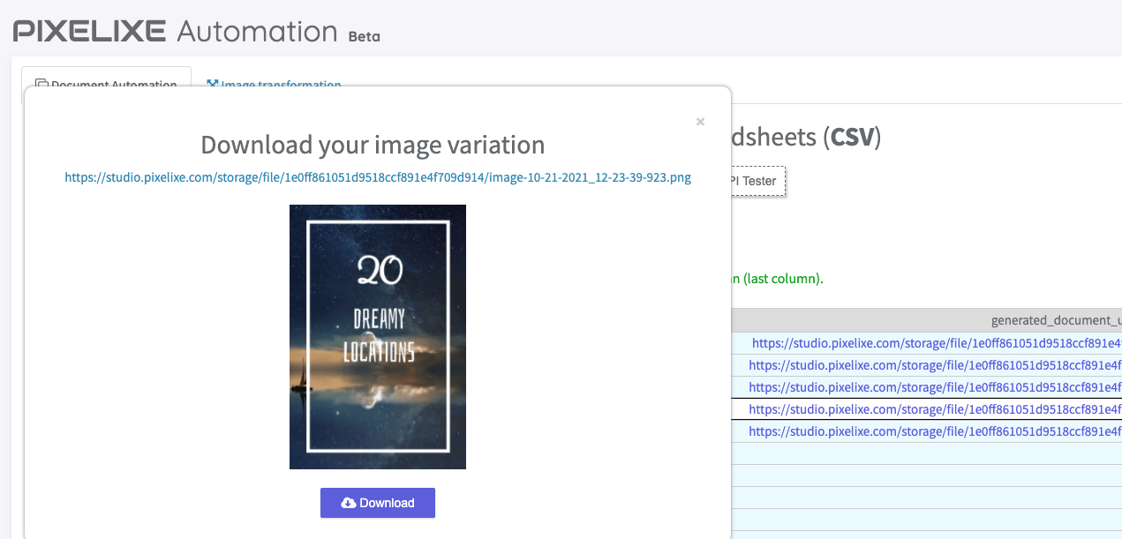The image size is (1122, 539).
Task: Click the "Download your image variation" heading
Action: 373,145
